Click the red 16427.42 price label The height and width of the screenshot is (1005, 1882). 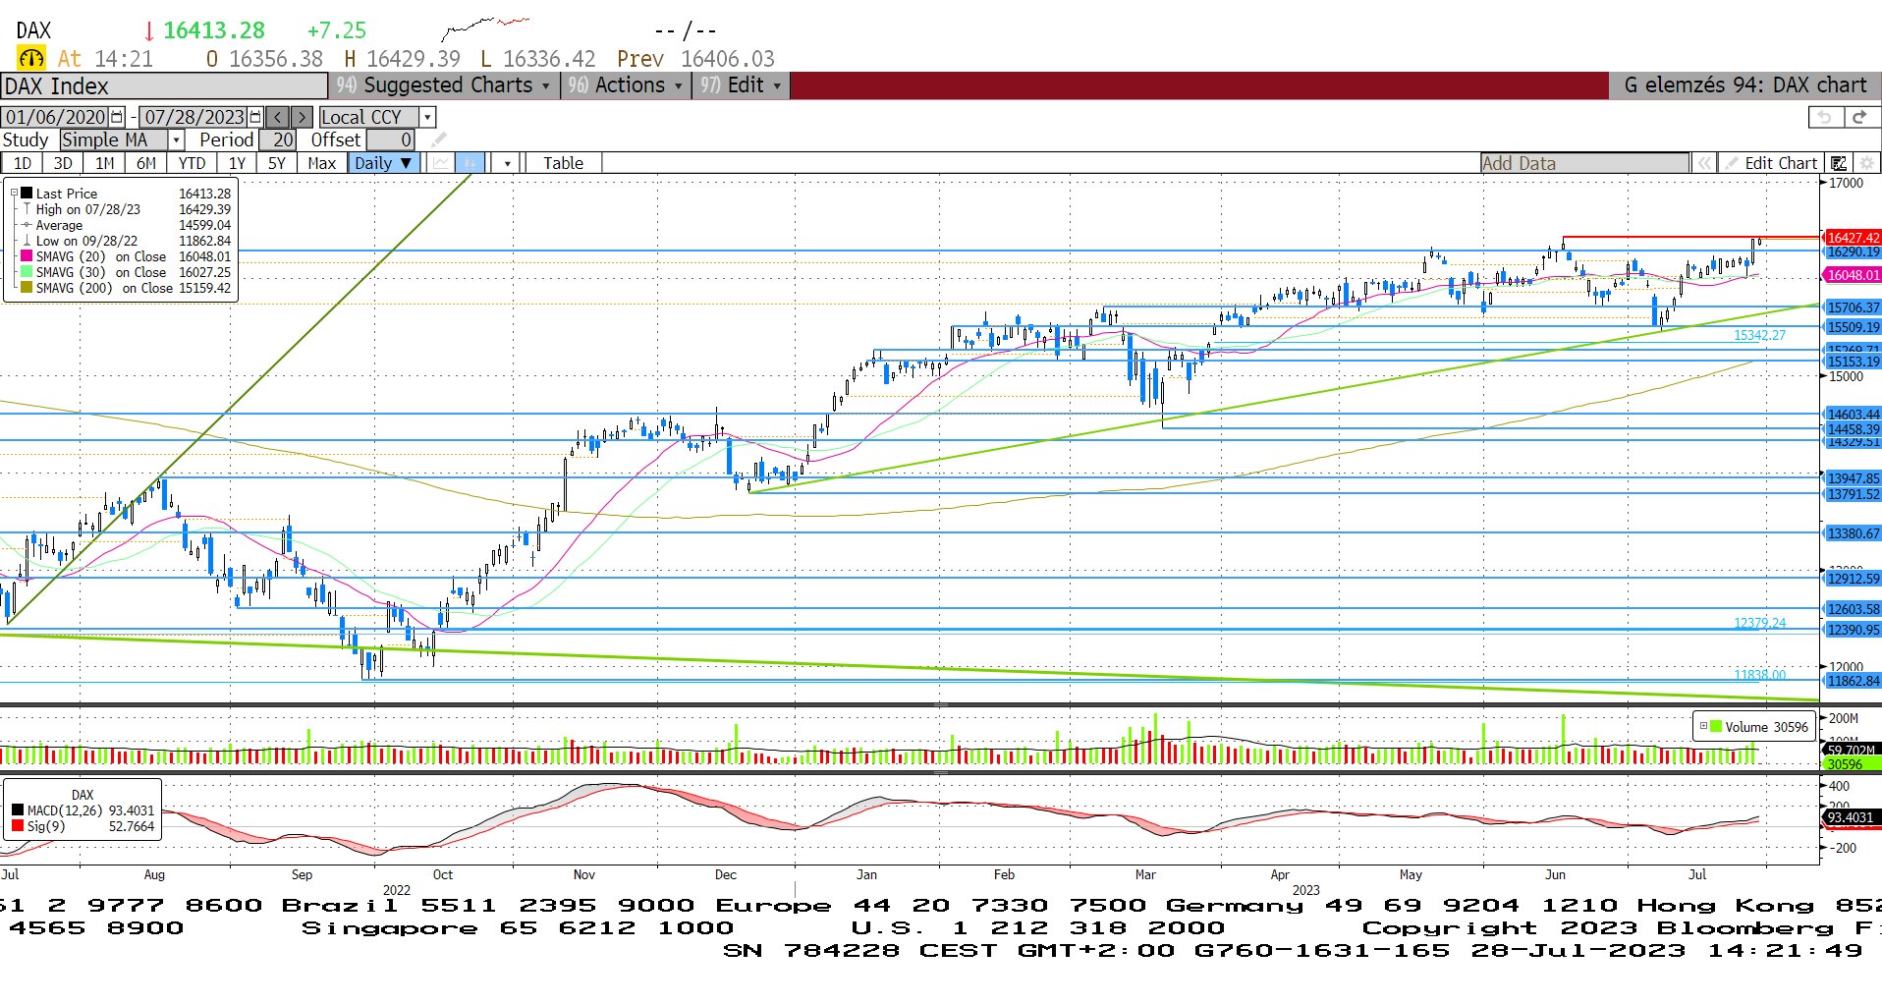pyautogui.click(x=1853, y=238)
